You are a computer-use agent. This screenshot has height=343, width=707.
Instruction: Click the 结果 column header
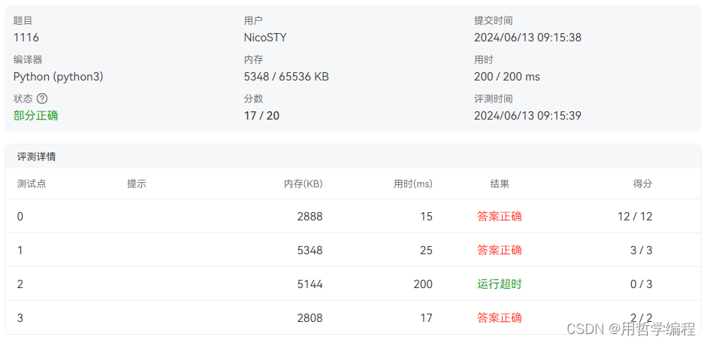(500, 184)
